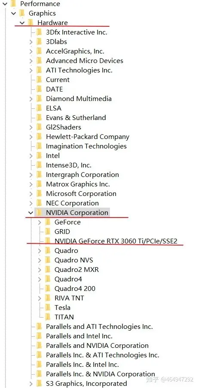Viewport: 198px width, 388px height.
Task: Collapse the NVIDIA Corporation node
Action: [x=31, y=213]
